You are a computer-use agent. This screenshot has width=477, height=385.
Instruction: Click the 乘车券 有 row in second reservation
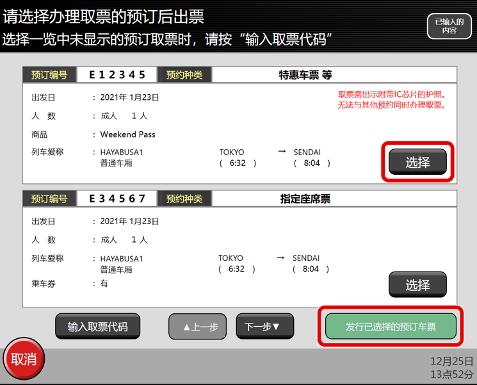click(x=70, y=283)
